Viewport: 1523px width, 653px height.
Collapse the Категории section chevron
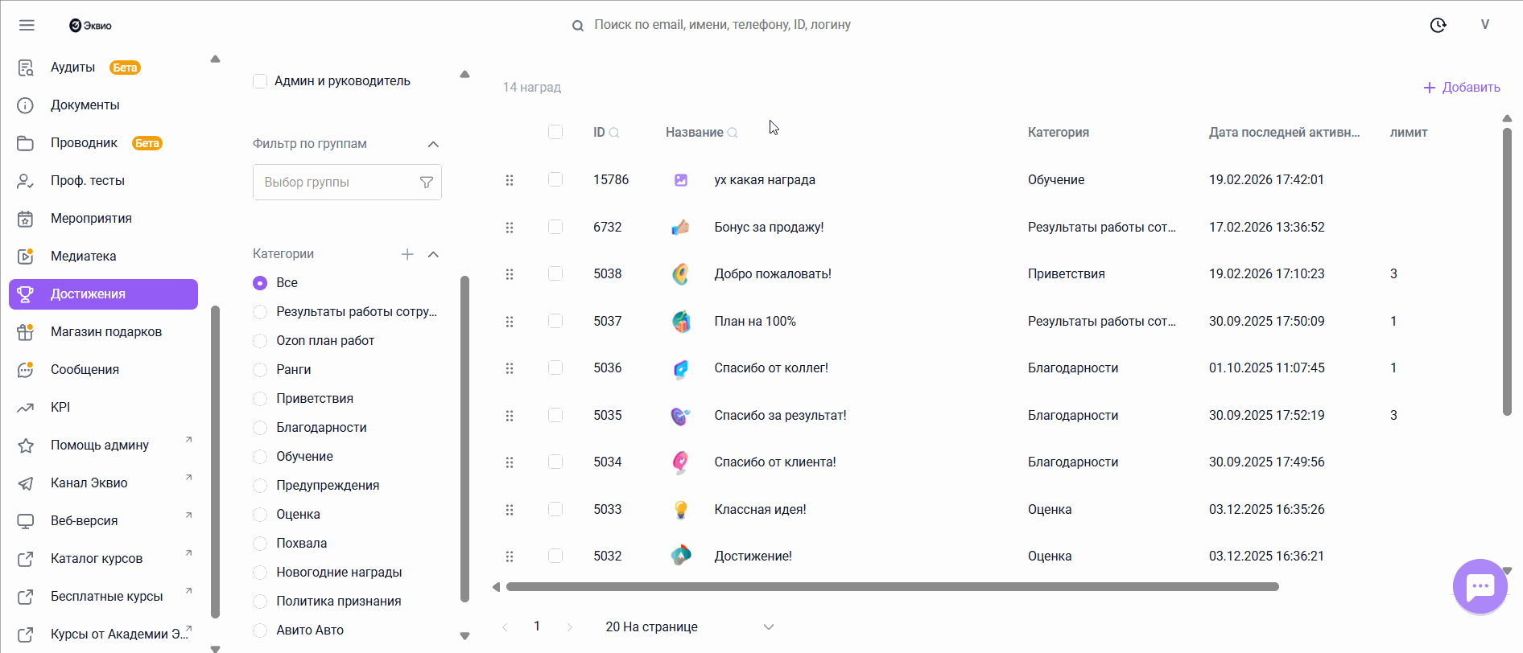click(x=433, y=254)
